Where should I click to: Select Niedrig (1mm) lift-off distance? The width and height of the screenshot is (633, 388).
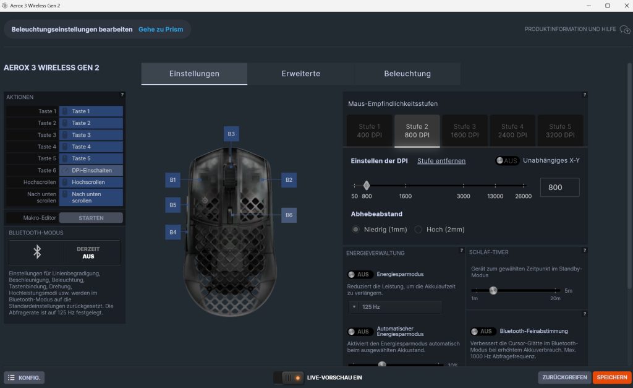(x=355, y=230)
